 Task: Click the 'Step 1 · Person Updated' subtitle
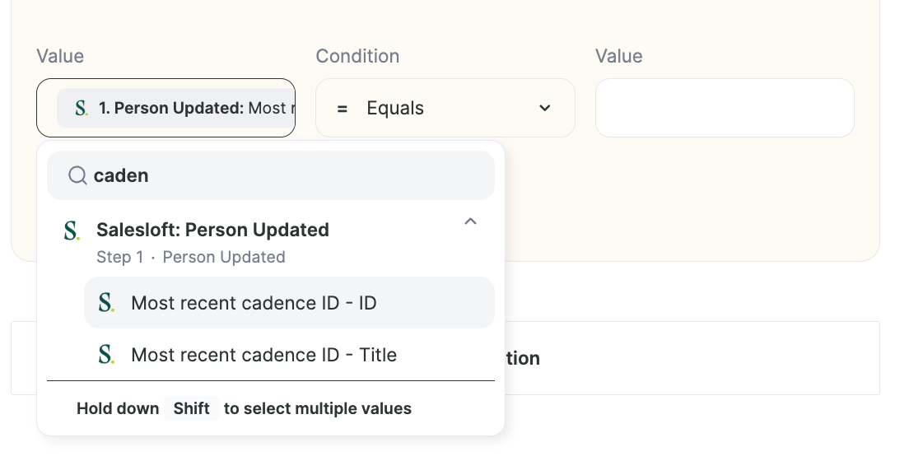[191, 257]
